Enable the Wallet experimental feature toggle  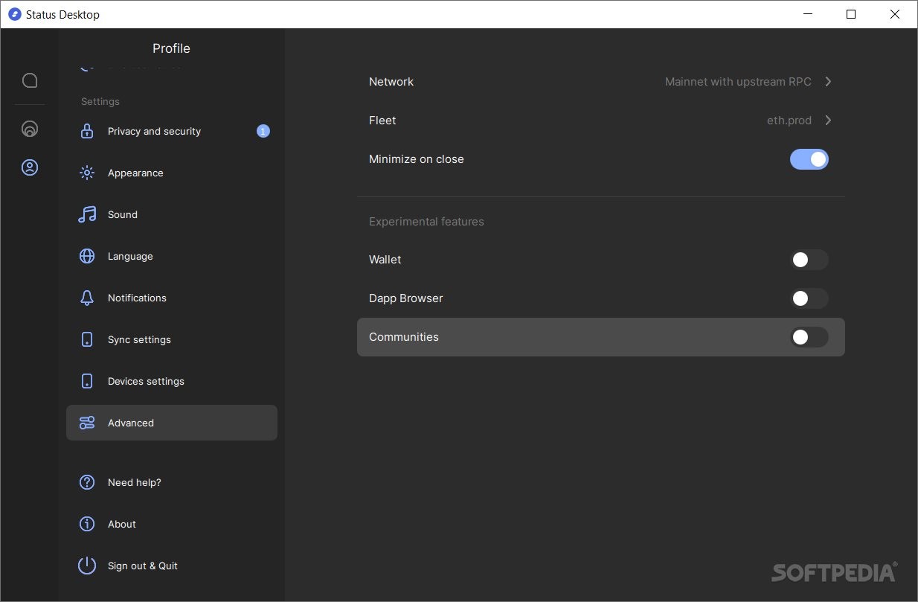[809, 260]
